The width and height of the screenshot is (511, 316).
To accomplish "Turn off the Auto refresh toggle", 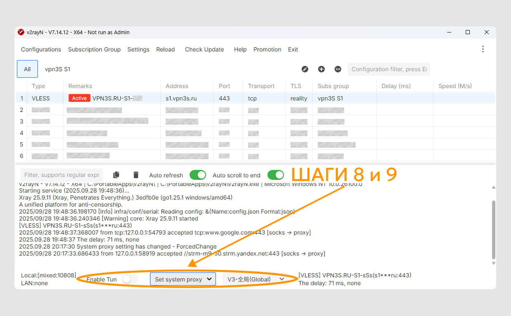I will [198, 174].
